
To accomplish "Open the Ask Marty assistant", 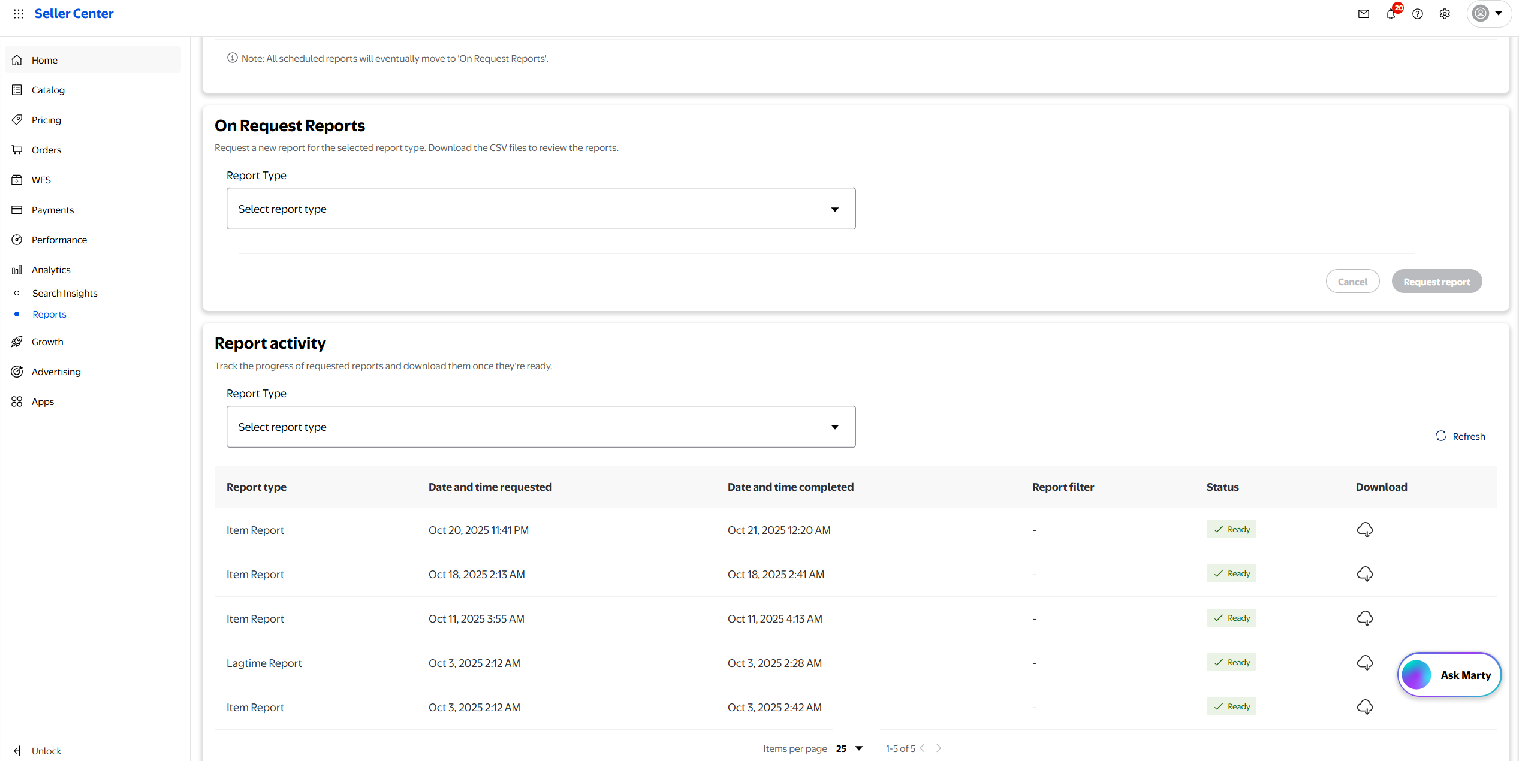I will pyautogui.click(x=1449, y=675).
